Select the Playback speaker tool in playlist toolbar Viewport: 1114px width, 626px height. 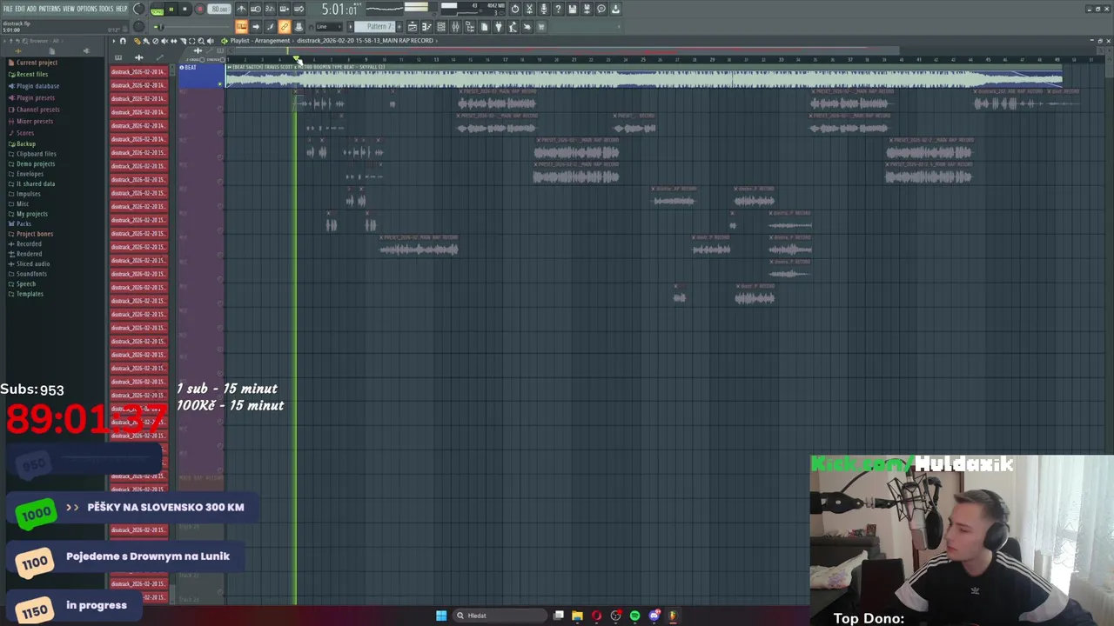211,41
